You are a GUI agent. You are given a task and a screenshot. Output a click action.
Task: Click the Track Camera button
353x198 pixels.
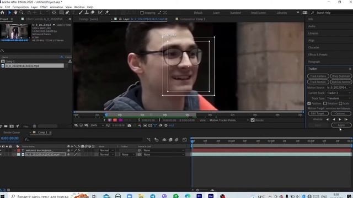point(318,76)
